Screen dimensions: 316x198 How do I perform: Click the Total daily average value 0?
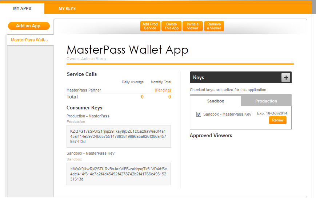point(142,97)
